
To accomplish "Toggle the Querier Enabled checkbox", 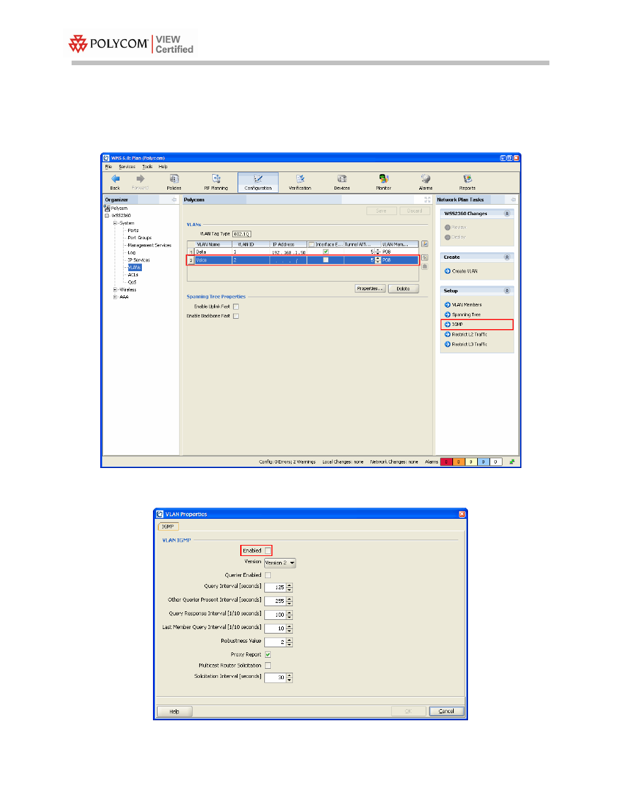I will click(x=268, y=575).
